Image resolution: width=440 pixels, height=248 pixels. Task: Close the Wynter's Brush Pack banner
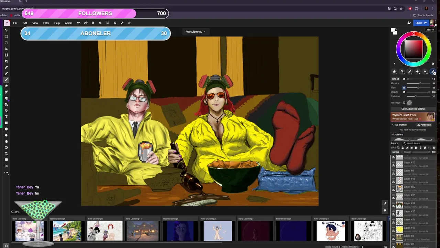tap(432, 115)
